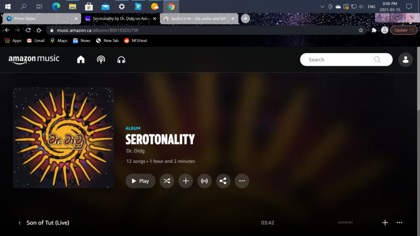This screenshot has width=420, height=236.
Task: Close the AudioCircle tab
Action: point(233,18)
